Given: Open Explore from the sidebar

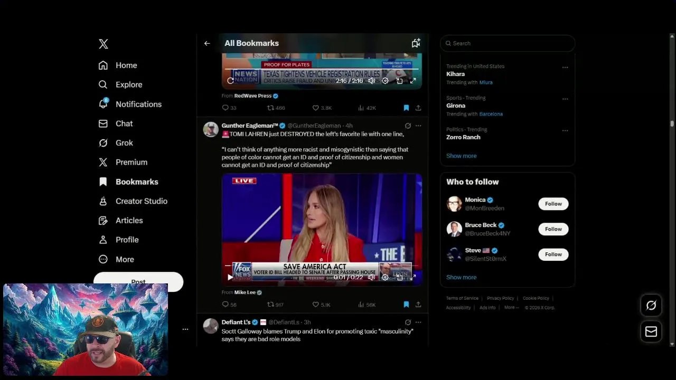Looking at the screenshot, I should click(x=120, y=84).
